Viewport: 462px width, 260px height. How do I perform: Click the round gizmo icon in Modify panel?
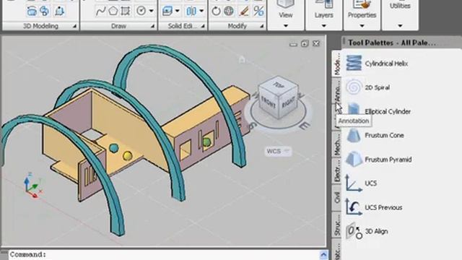click(x=229, y=12)
